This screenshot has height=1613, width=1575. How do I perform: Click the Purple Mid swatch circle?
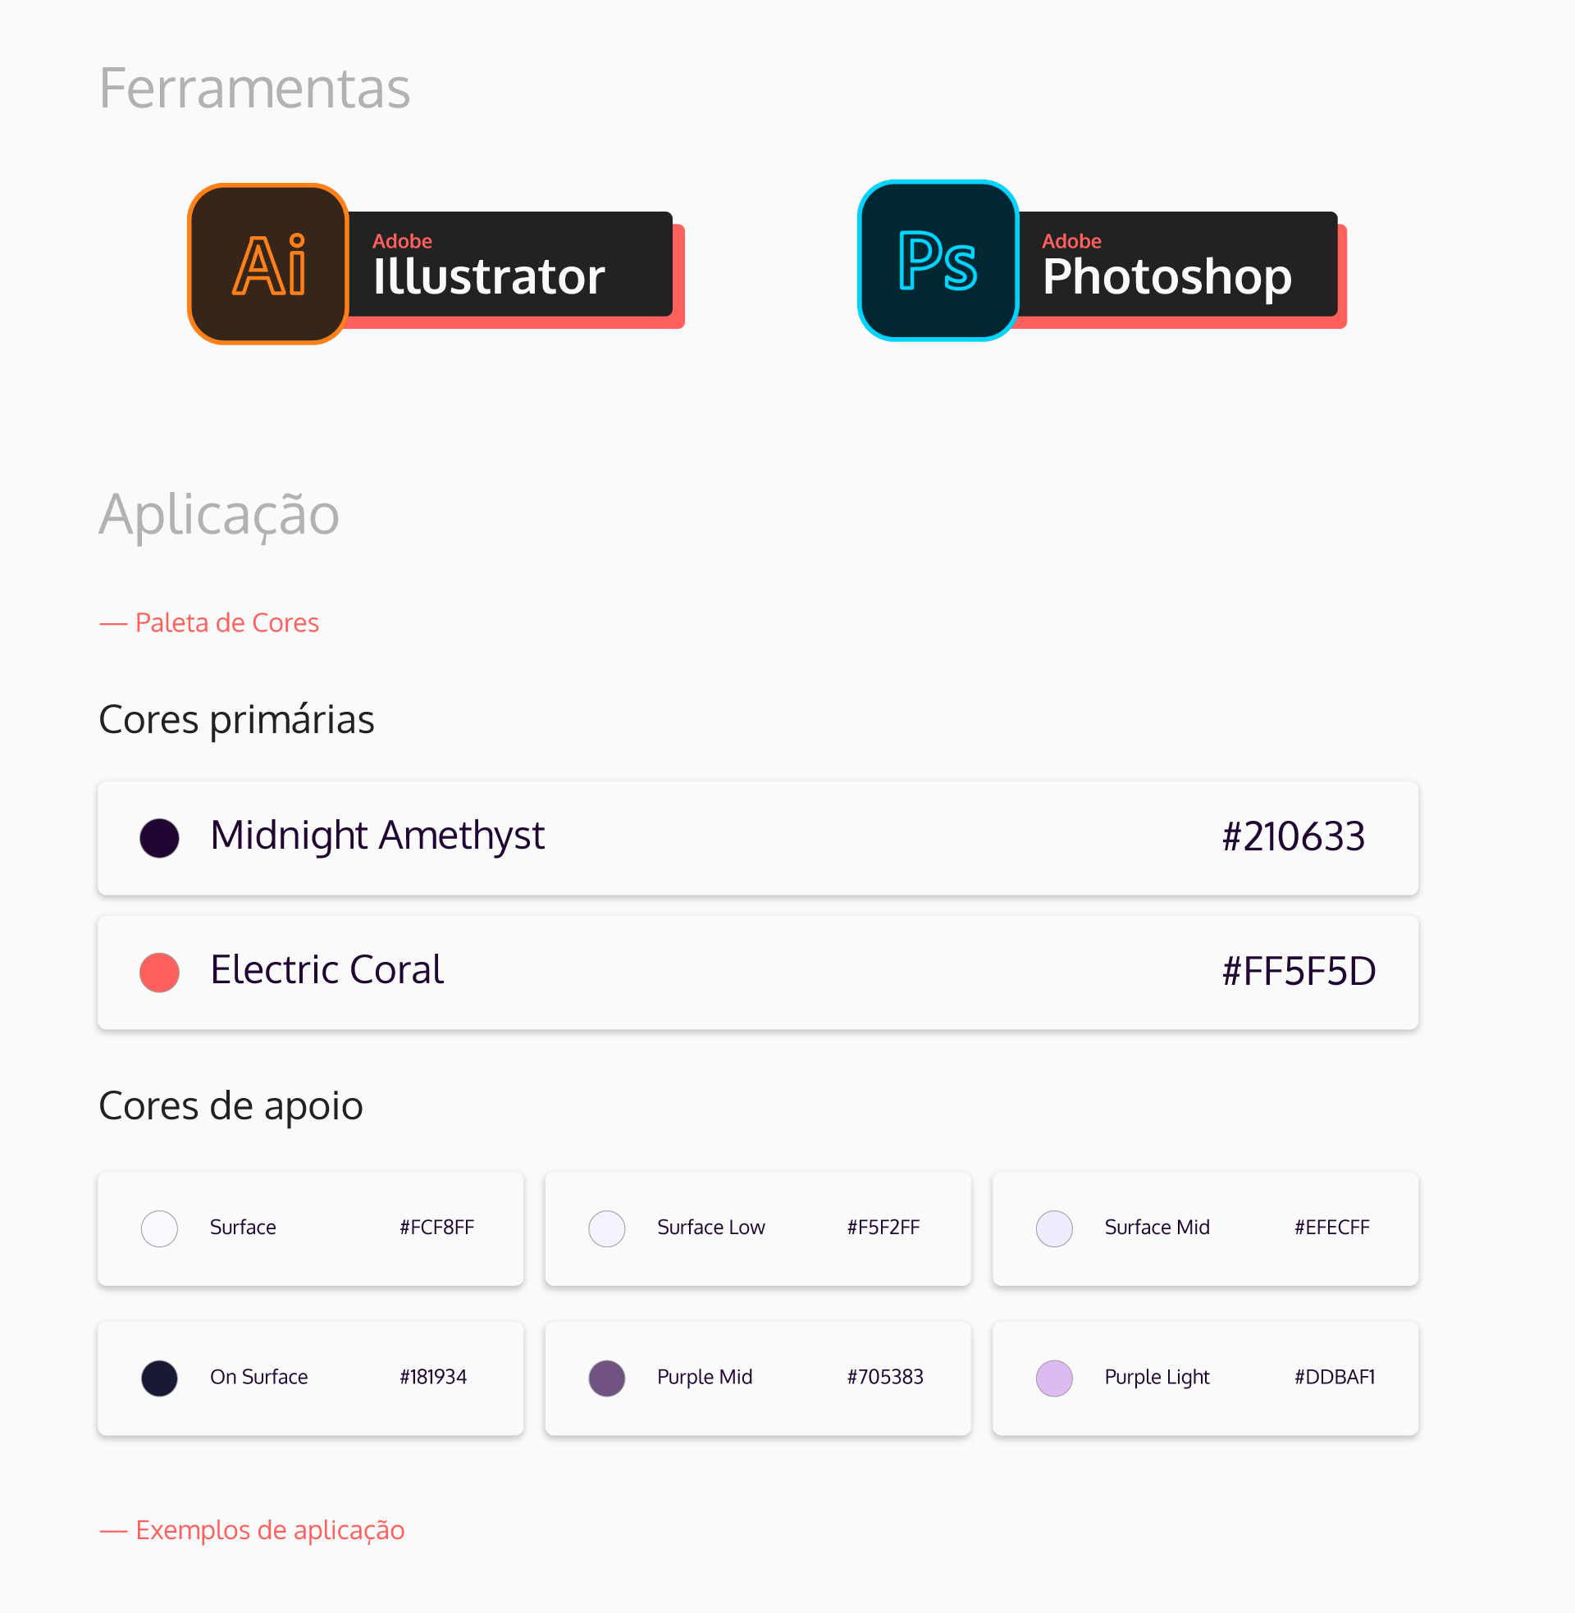pos(607,1378)
